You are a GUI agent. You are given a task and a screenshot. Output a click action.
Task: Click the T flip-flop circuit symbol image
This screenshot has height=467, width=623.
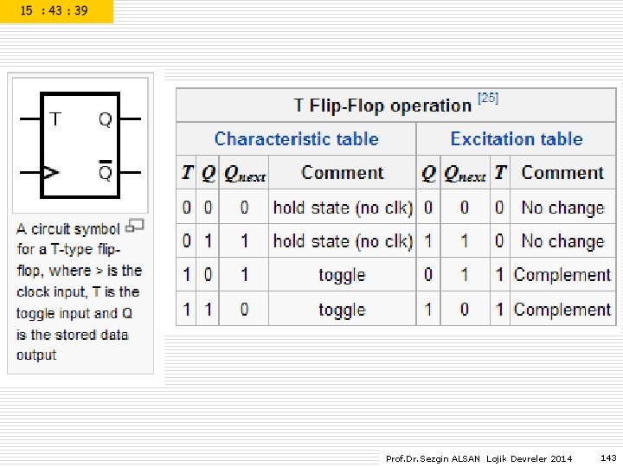(x=80, y=145)
